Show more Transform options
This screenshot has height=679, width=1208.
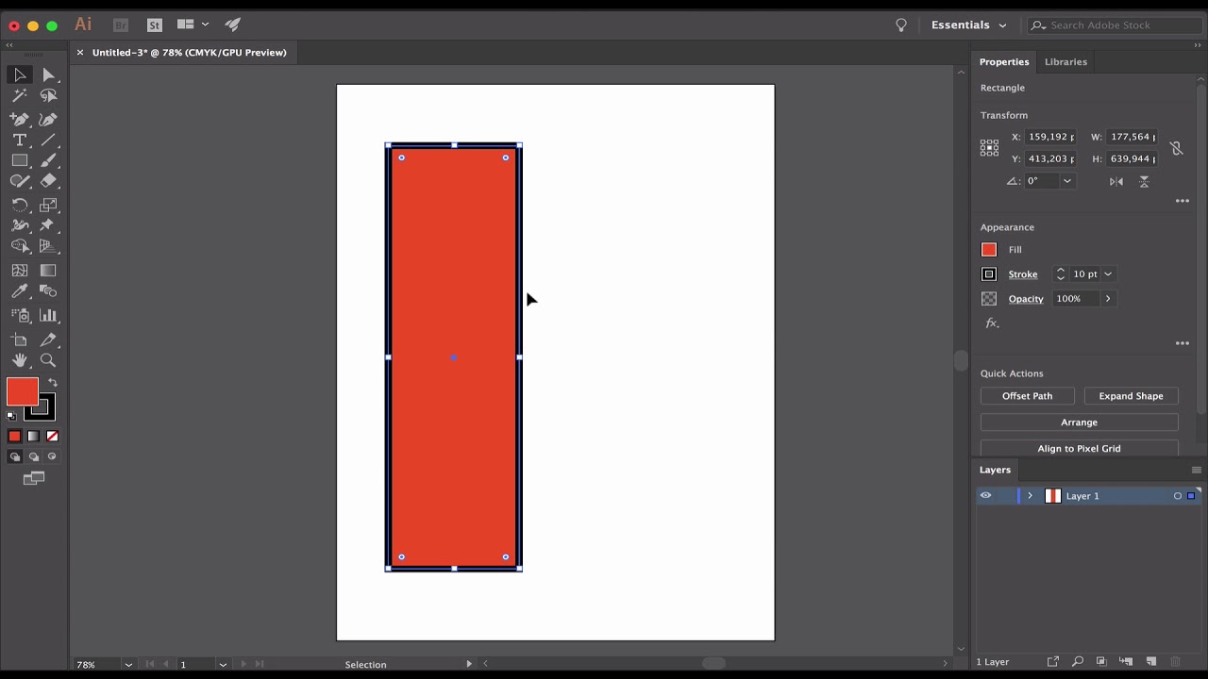[x=1182, y=201]
